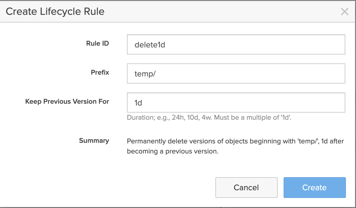Click inside the dialog header area

[x=178, y=11]
